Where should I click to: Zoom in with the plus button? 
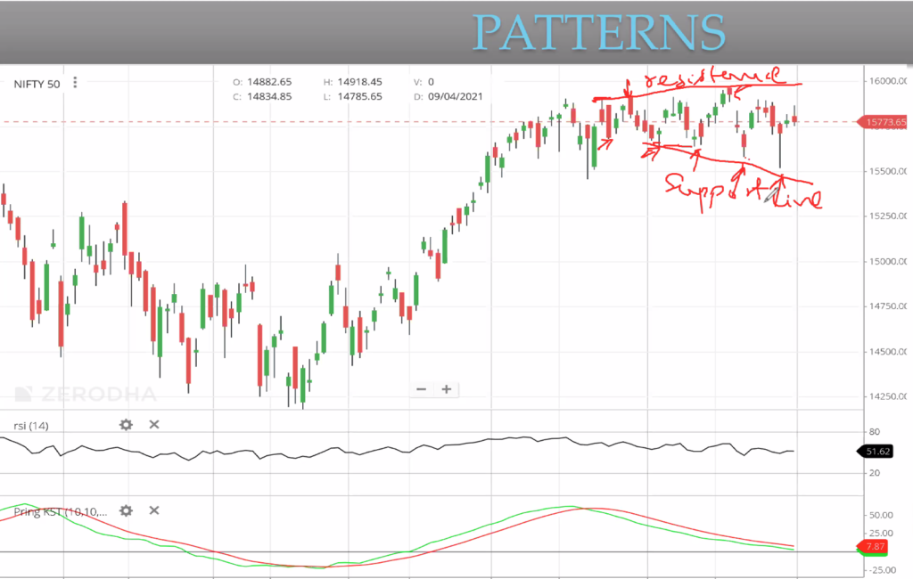pos(447,389)
